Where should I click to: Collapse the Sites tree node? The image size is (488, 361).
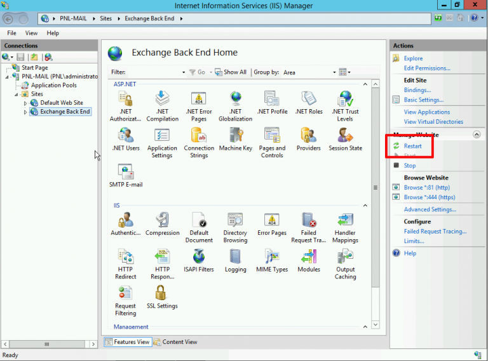(x=16, y=95)
